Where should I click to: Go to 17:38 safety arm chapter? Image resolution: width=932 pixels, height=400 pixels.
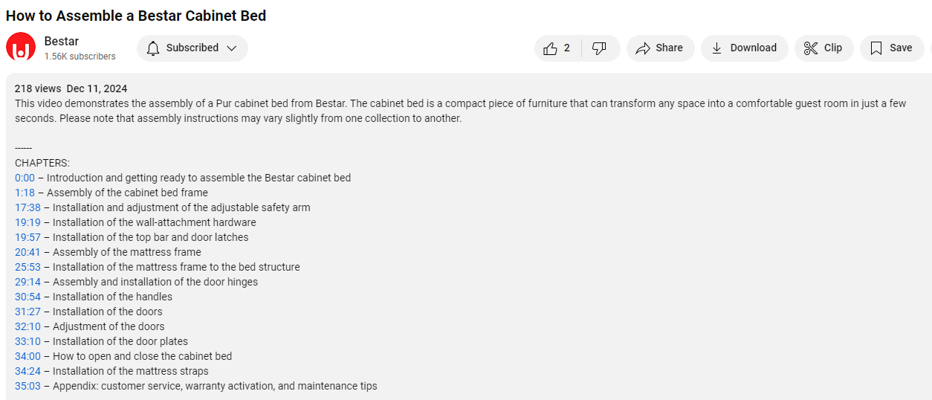pos(27,207)
